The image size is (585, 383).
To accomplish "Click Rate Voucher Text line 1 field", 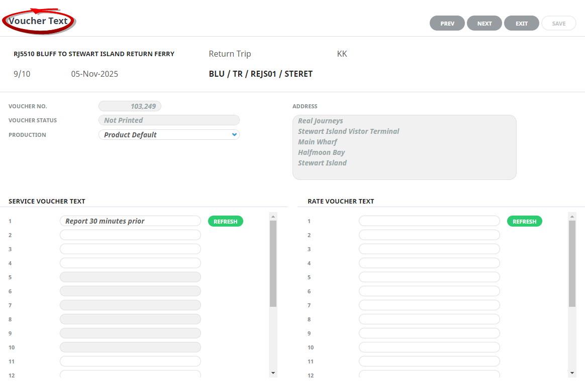I will pyautogui.click(x=429, y=221).
